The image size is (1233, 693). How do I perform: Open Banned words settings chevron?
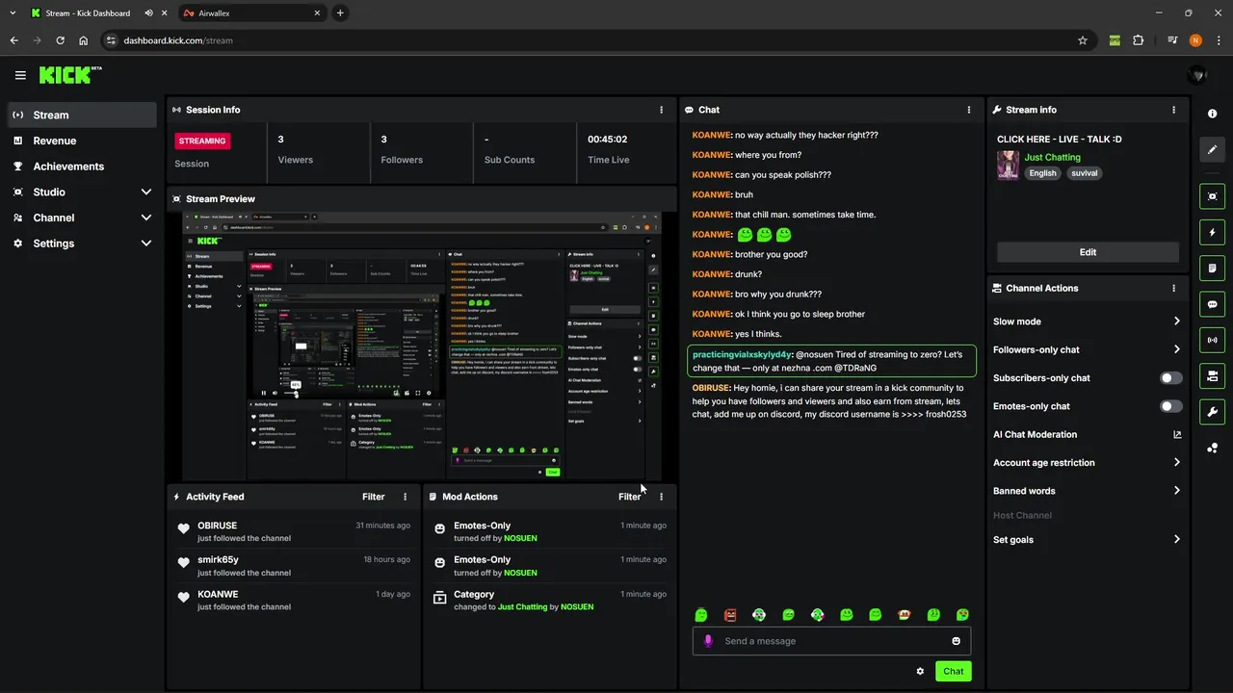[x=1176, y=491]
